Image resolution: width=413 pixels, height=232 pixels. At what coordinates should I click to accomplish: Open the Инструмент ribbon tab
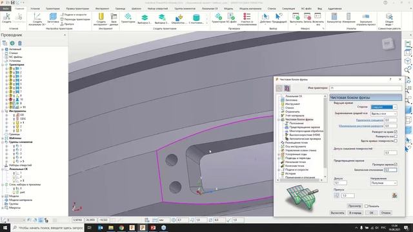(x=102, y=8)
